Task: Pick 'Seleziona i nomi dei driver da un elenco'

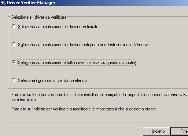Action: [14, 80]
